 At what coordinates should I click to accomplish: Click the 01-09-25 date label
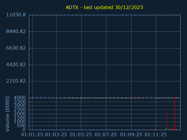[x=131, y=135]
